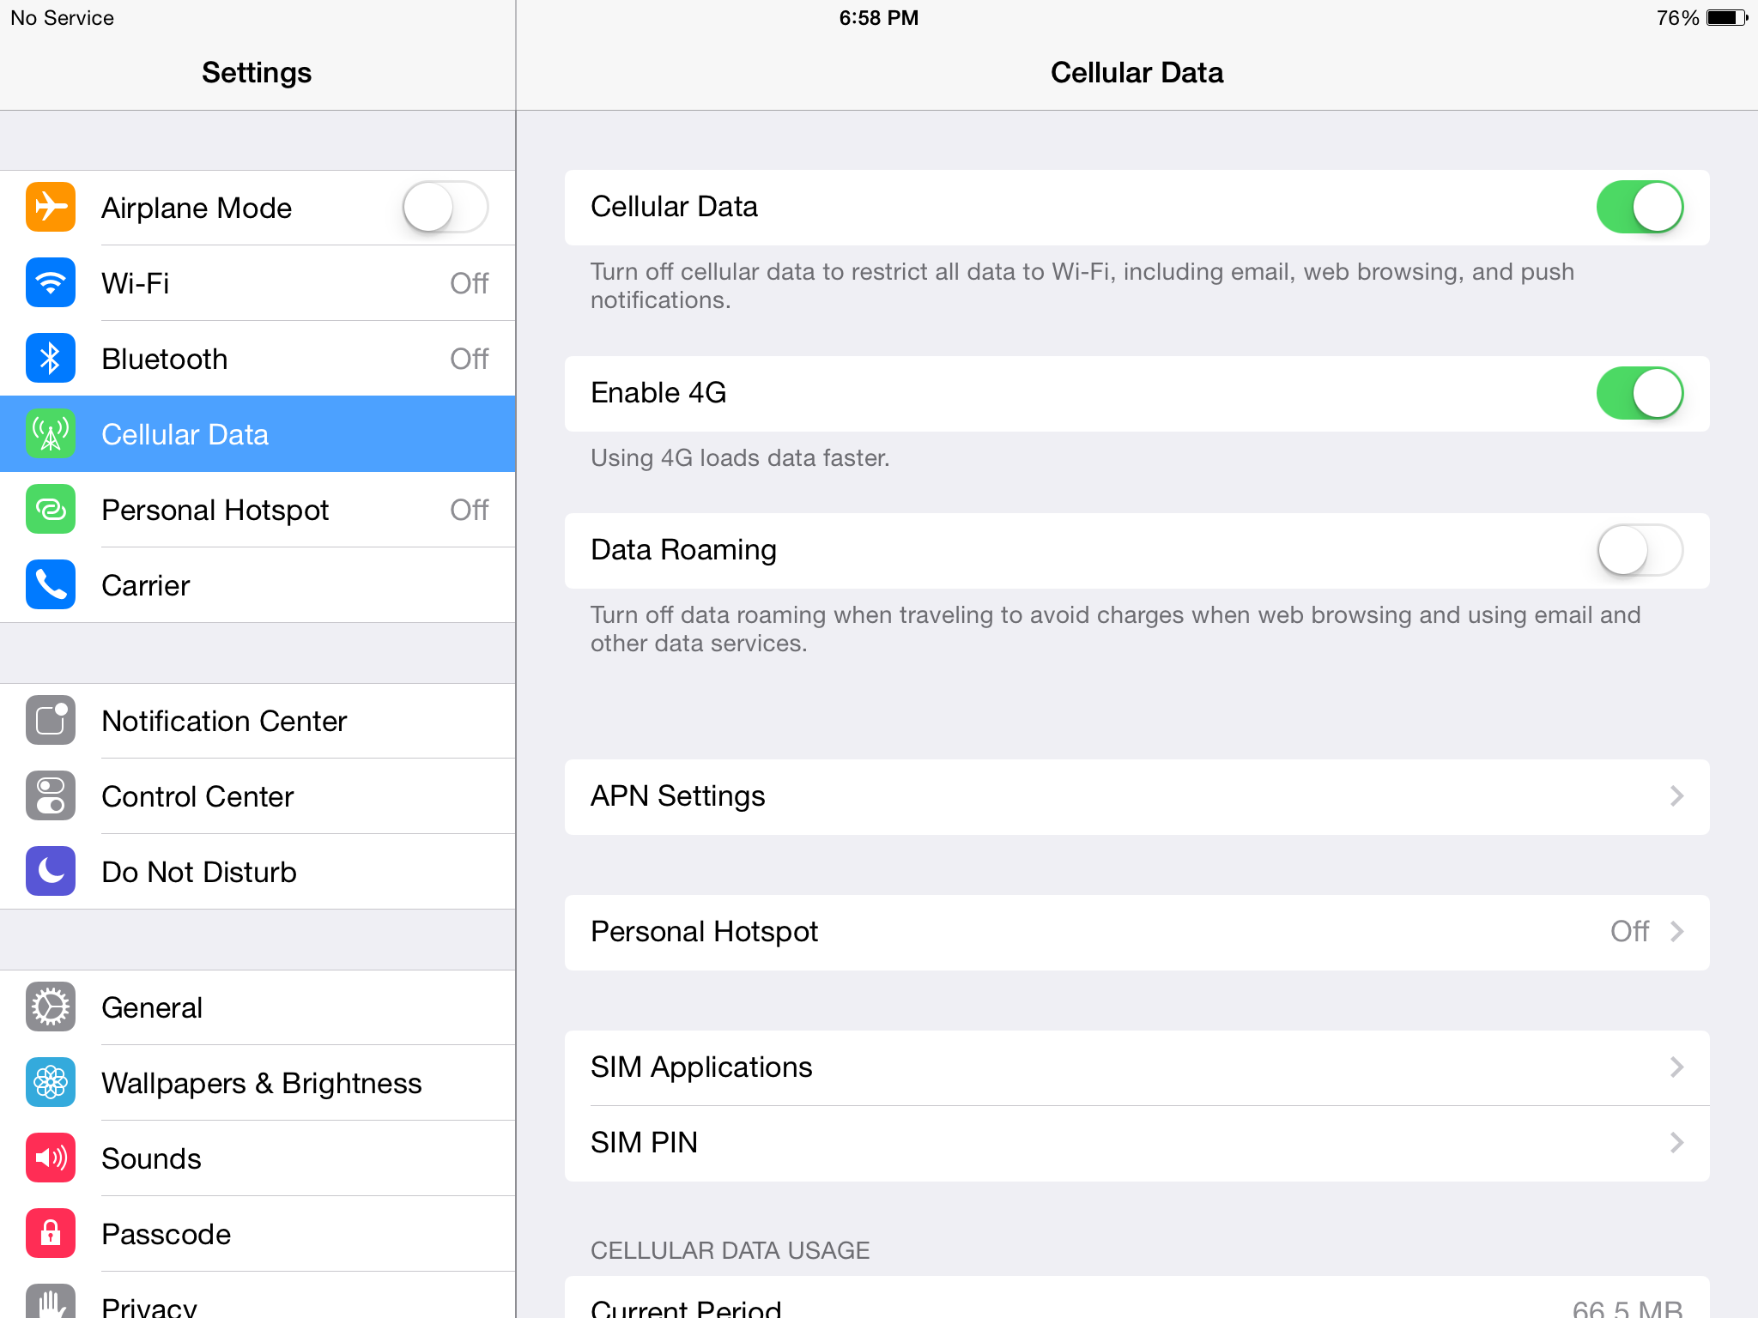Turn on the Data Roaming switch
Viewport: 1758px width, 1318px height.
1639,550
